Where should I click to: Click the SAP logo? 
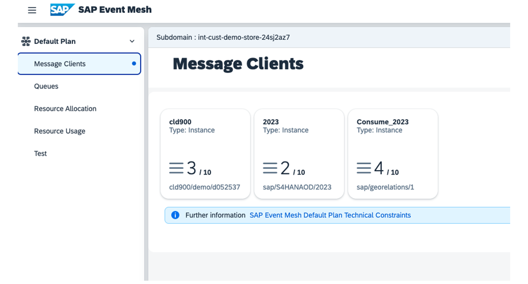point(62,10)
